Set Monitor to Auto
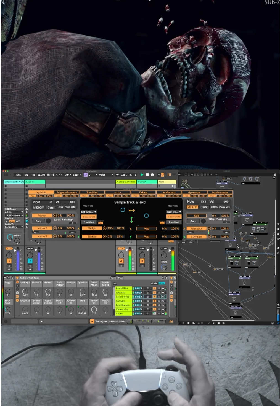The width and height of the screenshot is (280, 406). pyautogui.click(x=12, y=221)
